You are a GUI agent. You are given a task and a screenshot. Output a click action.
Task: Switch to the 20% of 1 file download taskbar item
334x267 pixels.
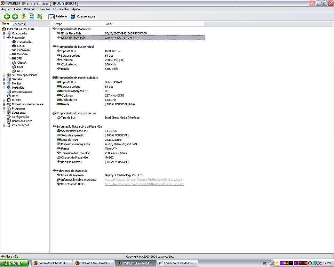(x=94, y=263)
